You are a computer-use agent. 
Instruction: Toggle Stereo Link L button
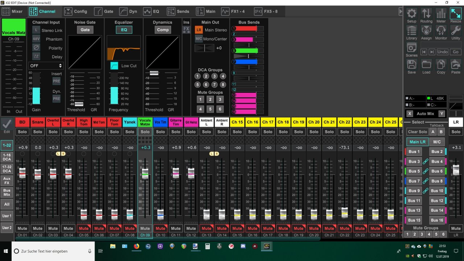[x=36, y=30]
